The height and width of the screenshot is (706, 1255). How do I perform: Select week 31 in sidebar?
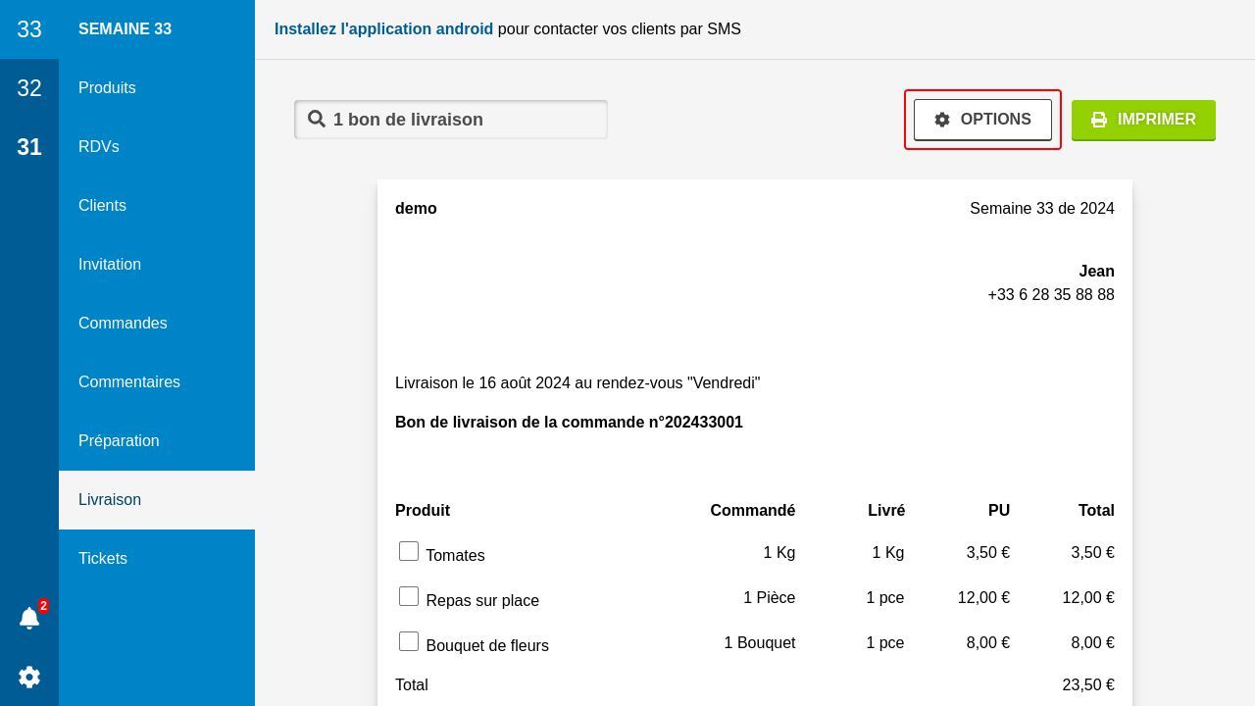point(29,147)
